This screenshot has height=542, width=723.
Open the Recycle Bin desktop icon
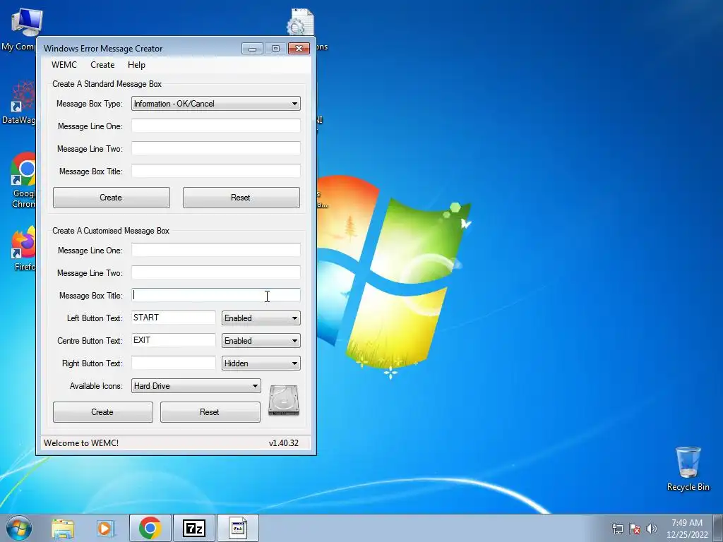688,469
